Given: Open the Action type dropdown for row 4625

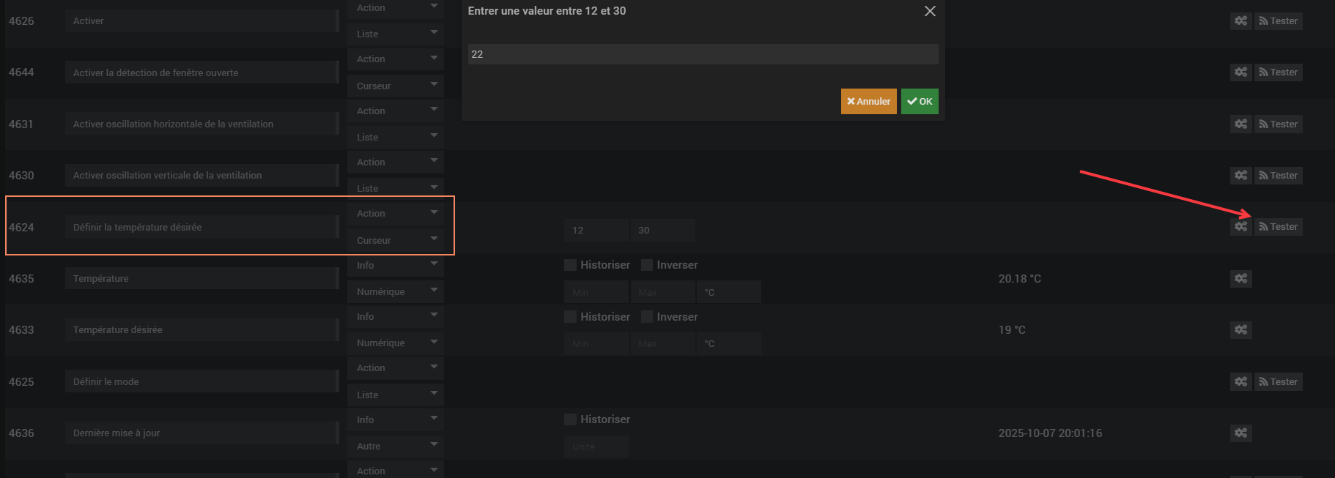Looking at the screenshot, I should (x=396, y=368).
